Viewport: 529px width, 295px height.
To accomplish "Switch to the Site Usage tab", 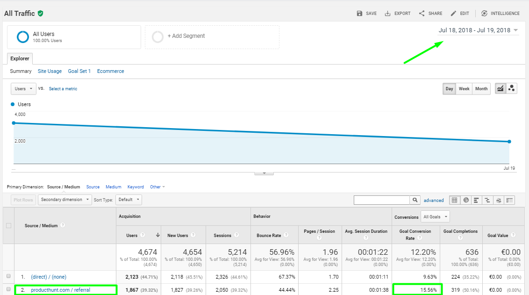I will click(x=50, y=71).
